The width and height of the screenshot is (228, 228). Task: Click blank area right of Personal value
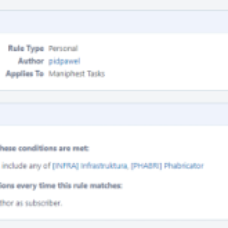pyautogui.click(x=152, y=48)
